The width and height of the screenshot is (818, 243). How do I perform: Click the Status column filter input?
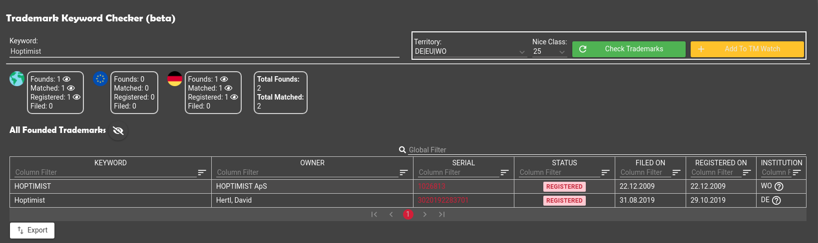click(559, 172)
